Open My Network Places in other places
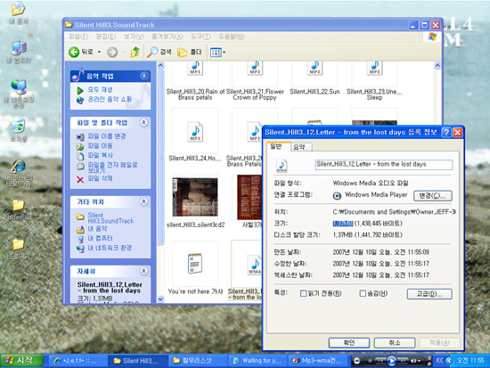490x368 pixels. [x=110, y=248]
